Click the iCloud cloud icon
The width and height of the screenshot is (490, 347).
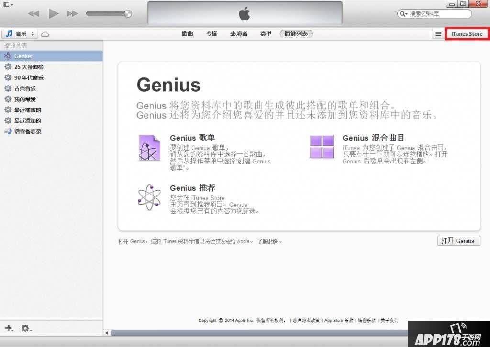tap(45, 34)
